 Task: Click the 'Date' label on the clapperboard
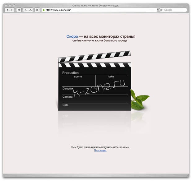tap(65, 105)
